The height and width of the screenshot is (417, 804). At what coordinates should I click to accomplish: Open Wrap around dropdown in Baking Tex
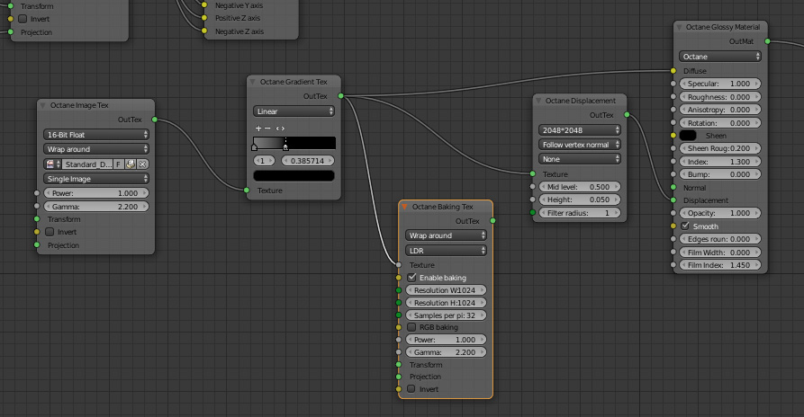(446, 235)
